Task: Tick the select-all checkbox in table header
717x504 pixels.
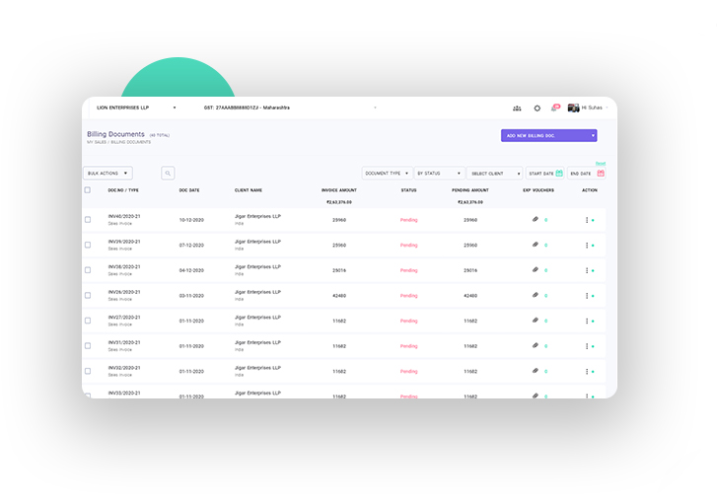Action: (x=88, y=189)
